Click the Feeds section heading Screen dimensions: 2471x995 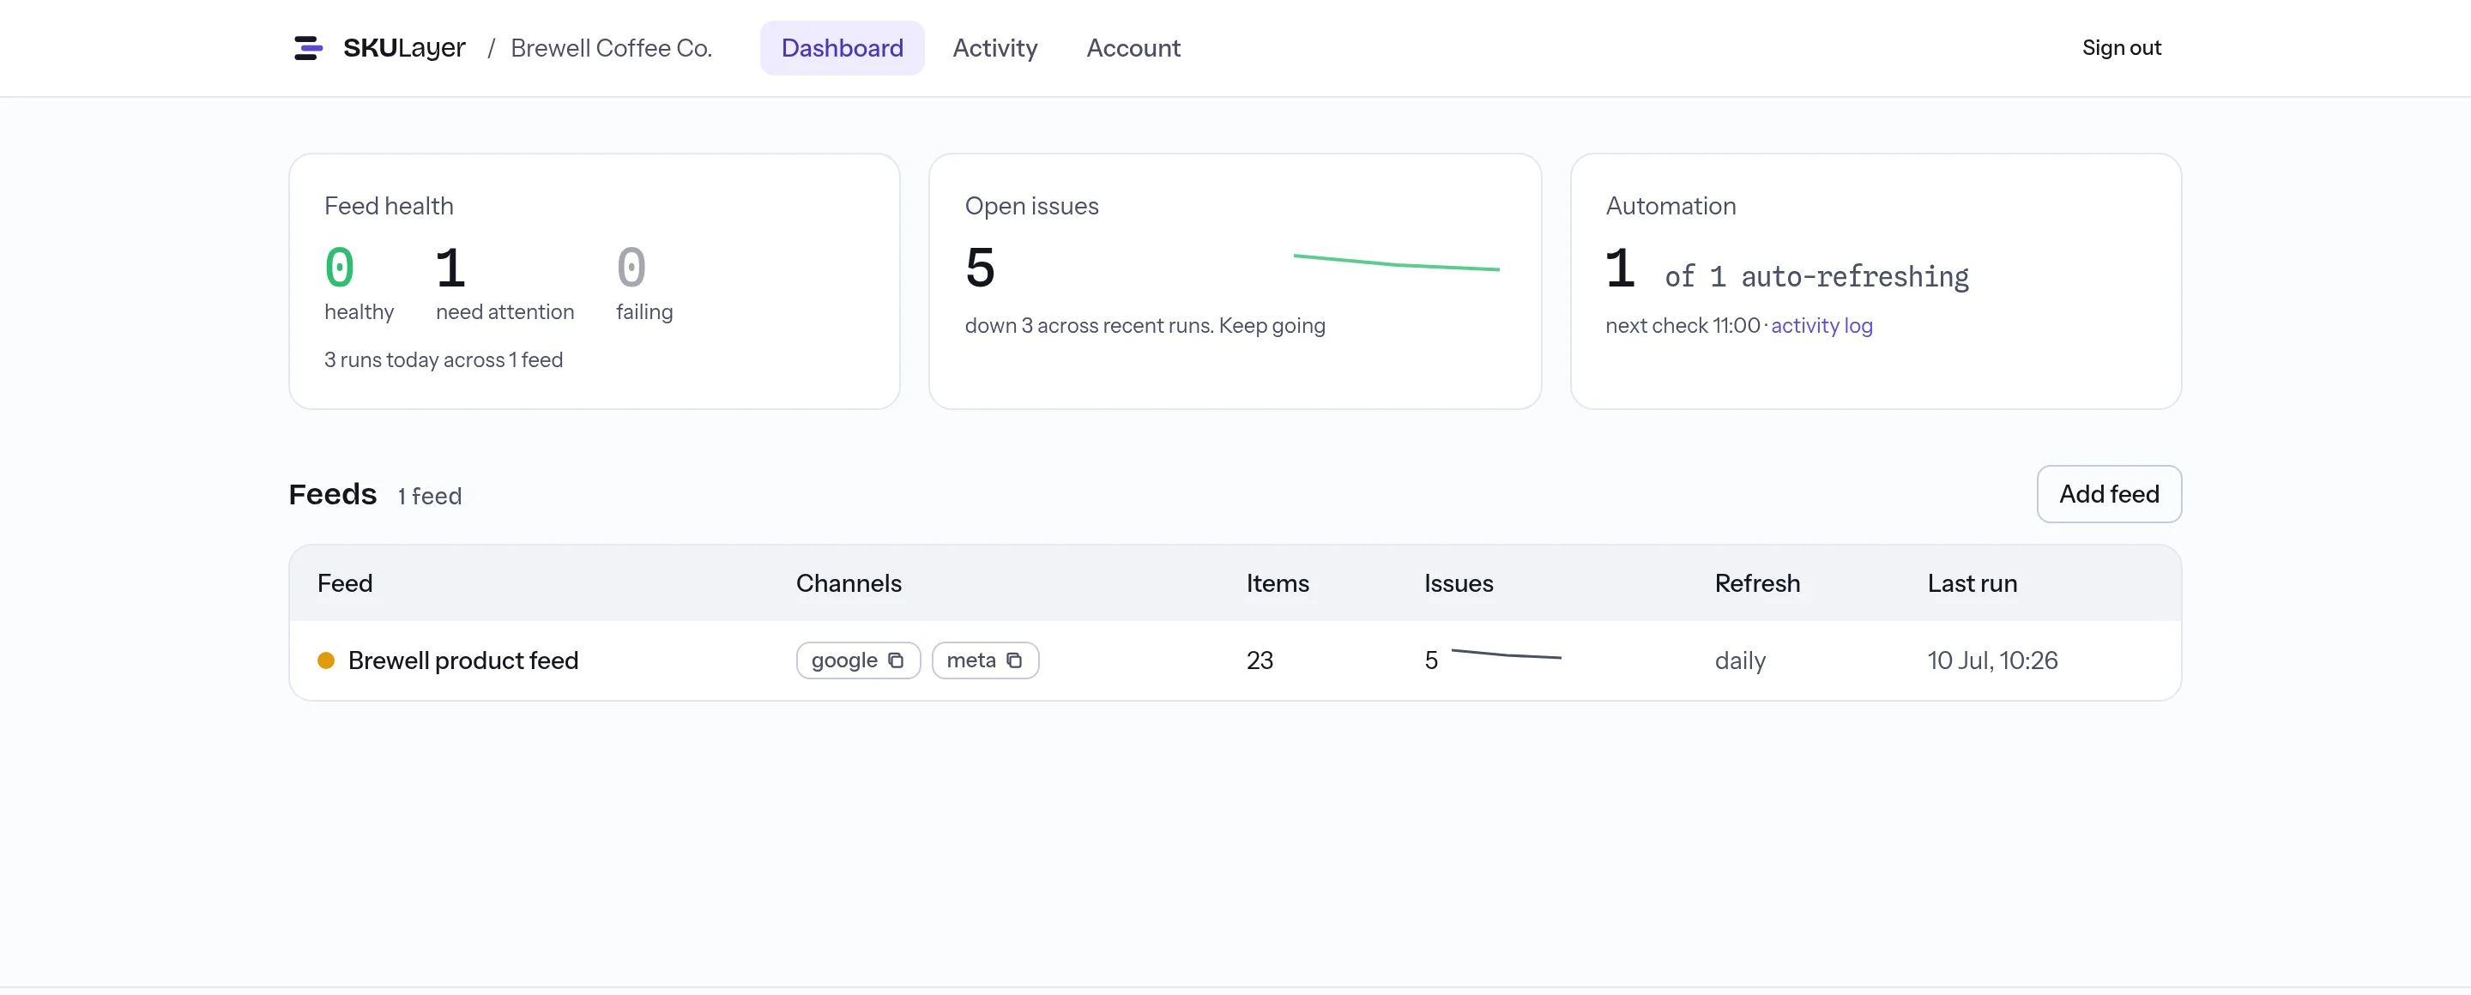(x=333, y=494)
